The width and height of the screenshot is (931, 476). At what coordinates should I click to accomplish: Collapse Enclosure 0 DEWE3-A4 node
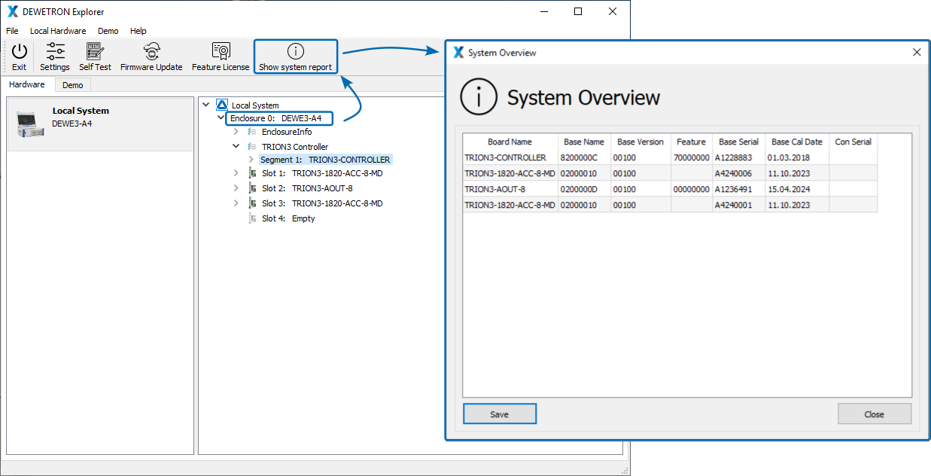click(x=221, y=118)
